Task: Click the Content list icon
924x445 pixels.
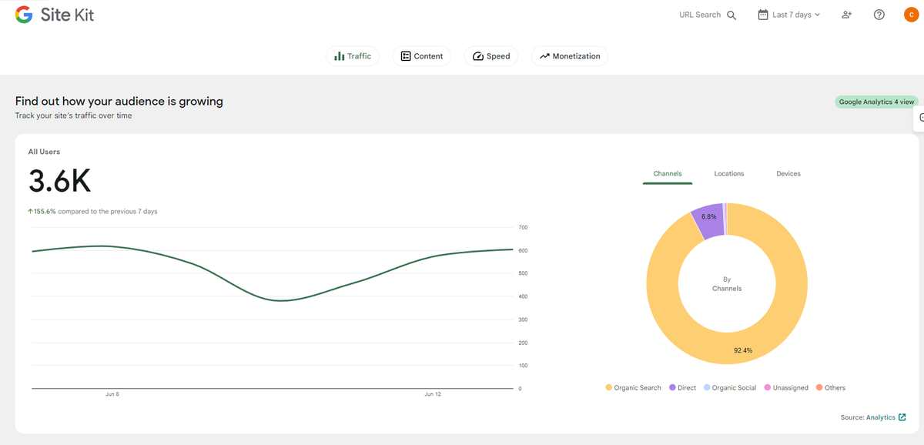Action: click(406, 56)
